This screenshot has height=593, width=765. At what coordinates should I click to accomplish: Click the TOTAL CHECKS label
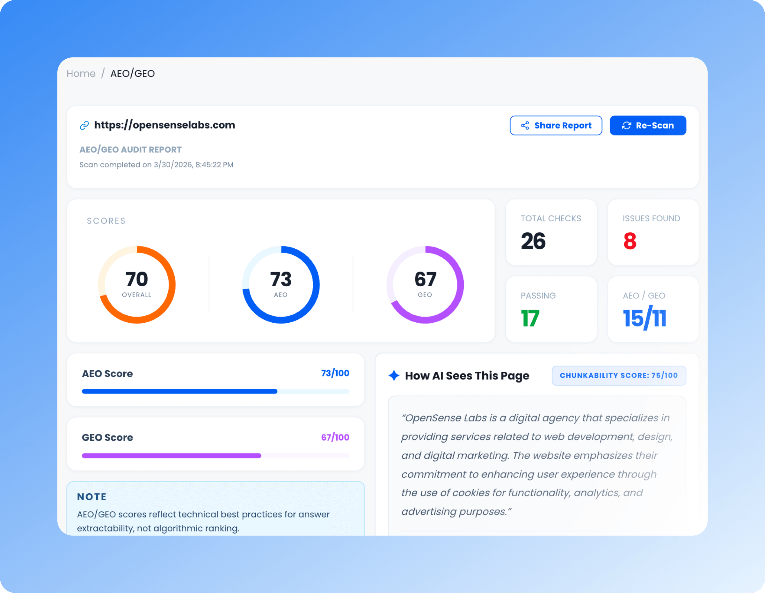point(550,218)
